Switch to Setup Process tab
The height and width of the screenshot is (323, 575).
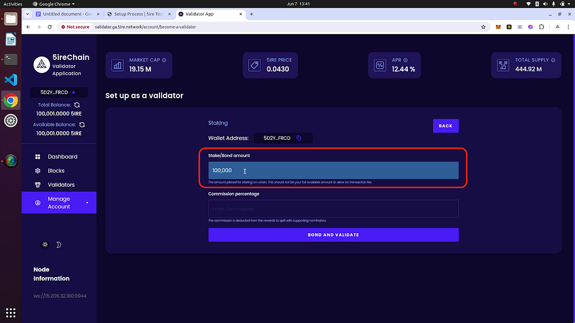(x=139, y=14)
